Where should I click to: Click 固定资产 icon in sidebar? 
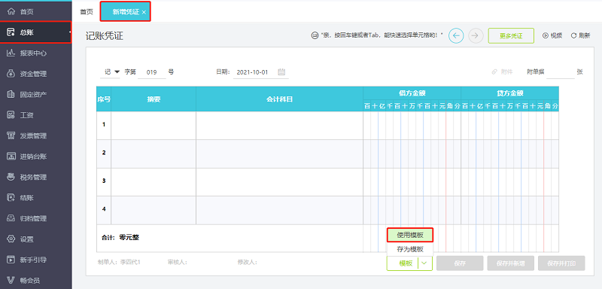point(11,94)
